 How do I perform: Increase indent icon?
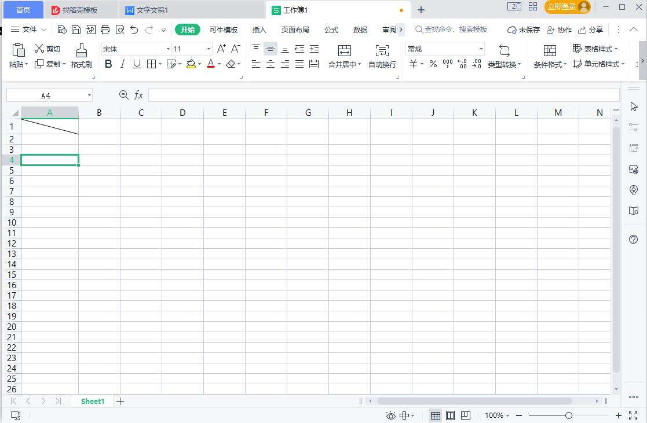314,49
